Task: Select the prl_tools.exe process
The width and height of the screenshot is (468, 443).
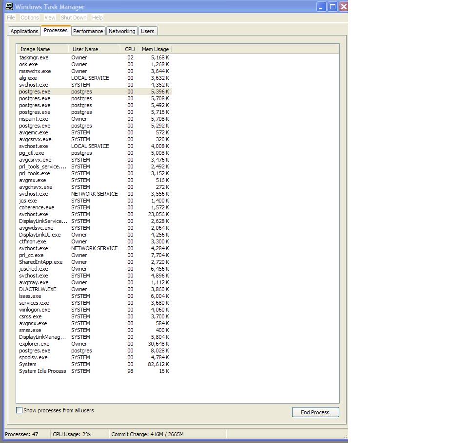Action: click(95, 173)
